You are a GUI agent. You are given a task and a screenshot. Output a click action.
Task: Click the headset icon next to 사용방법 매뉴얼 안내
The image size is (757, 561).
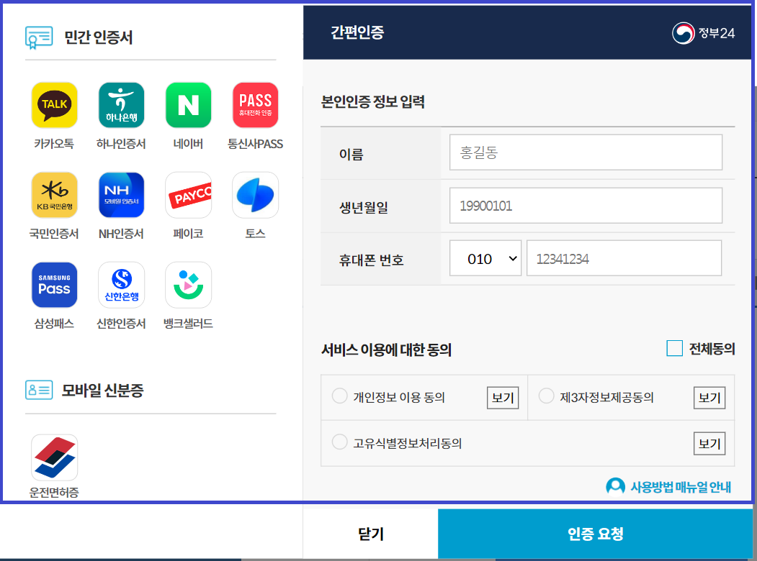pos(615,486)
